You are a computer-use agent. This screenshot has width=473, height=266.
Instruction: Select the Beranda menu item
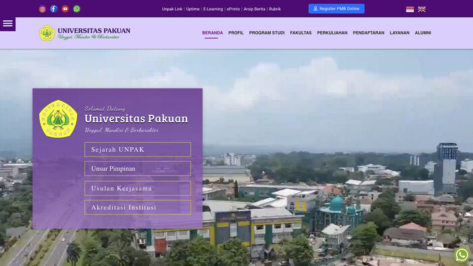point(212,33)
